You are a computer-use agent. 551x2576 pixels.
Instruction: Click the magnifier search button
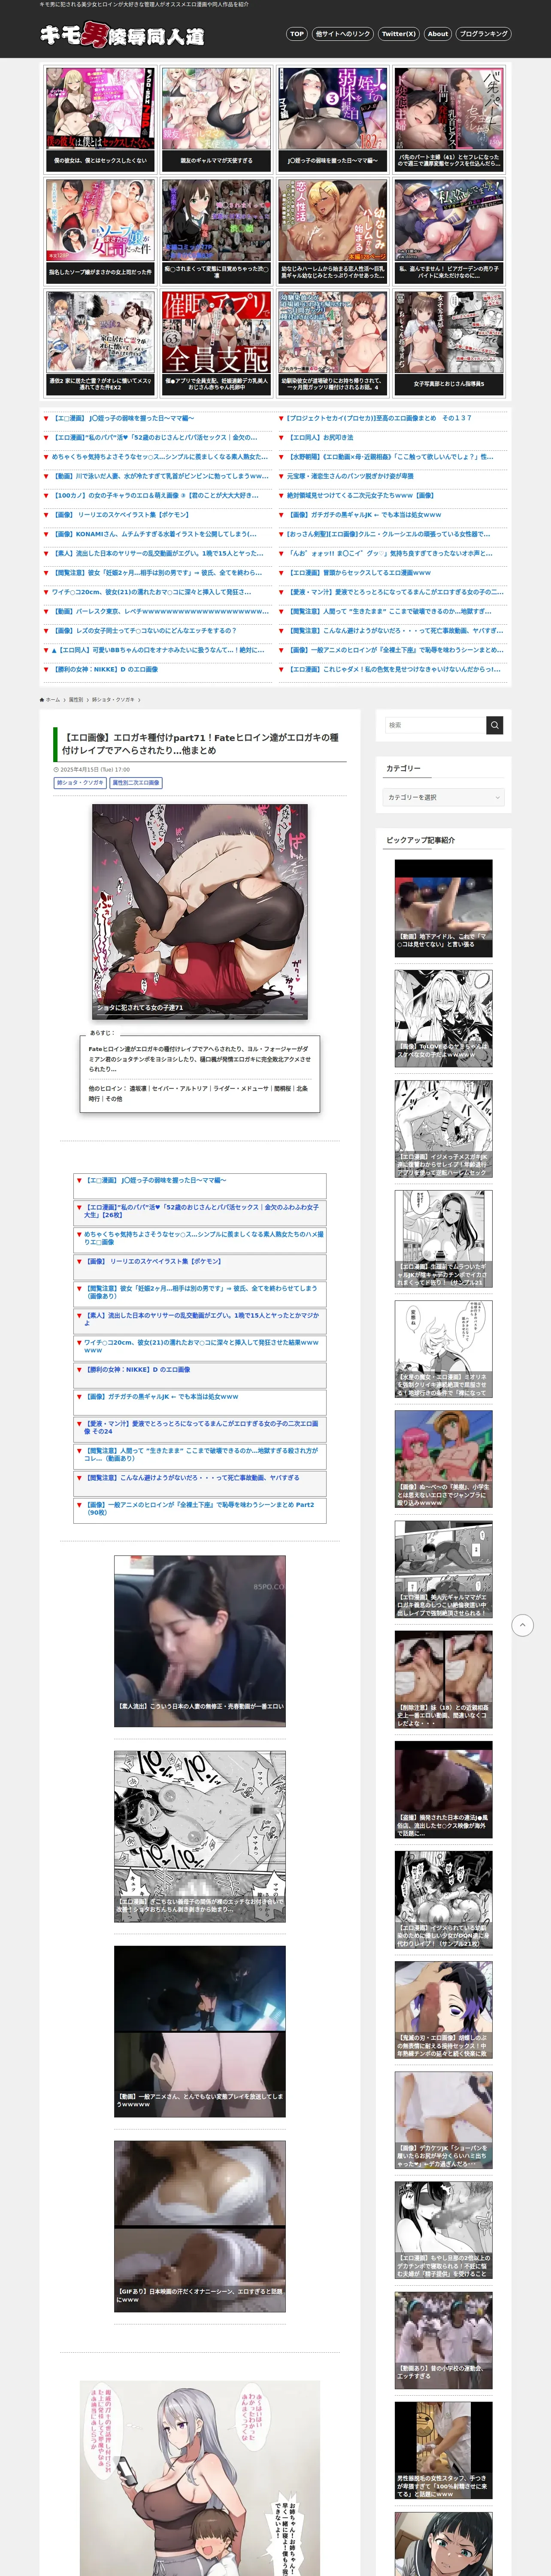tap(495, 725)
